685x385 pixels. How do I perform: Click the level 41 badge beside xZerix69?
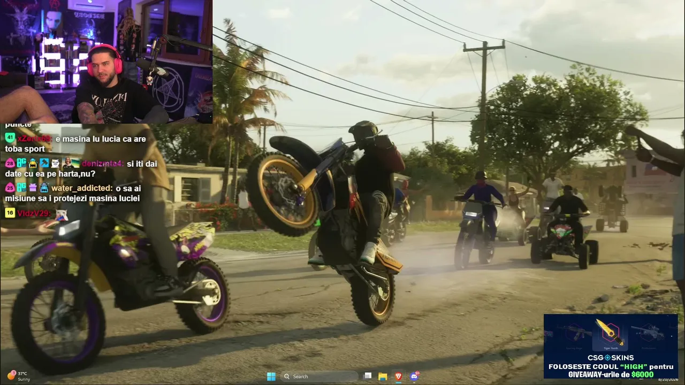(x=10, y=138)
